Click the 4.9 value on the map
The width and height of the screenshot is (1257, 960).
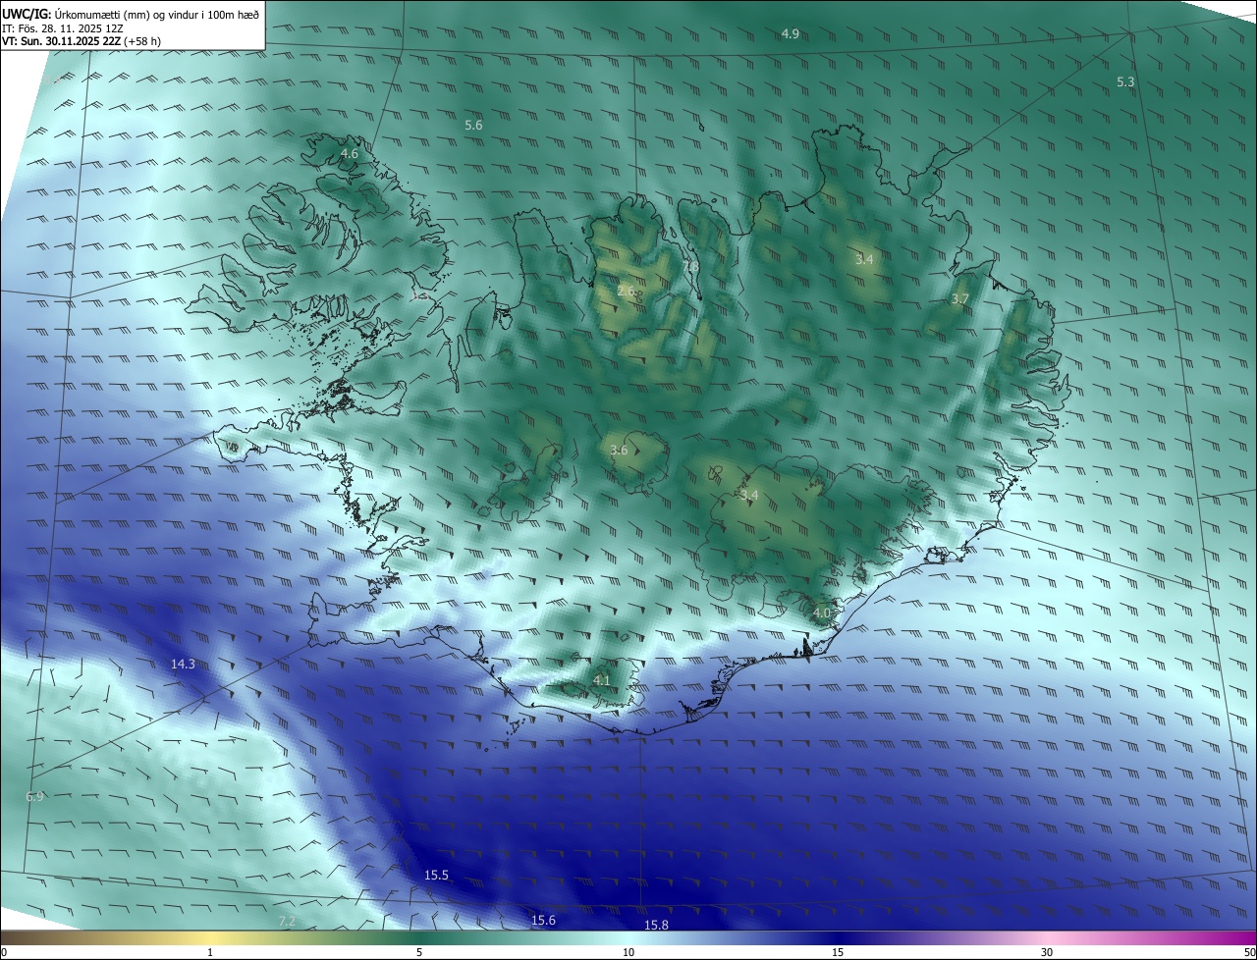tap(791, 34)
